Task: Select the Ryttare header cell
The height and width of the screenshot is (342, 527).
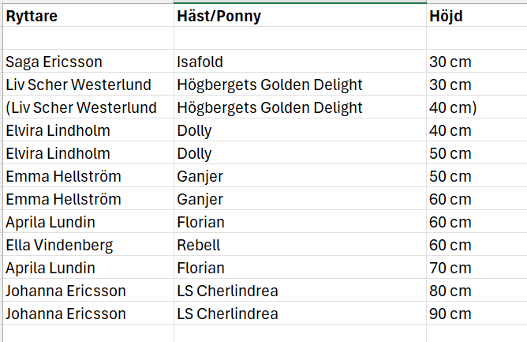Action: [x=88, y=16]
